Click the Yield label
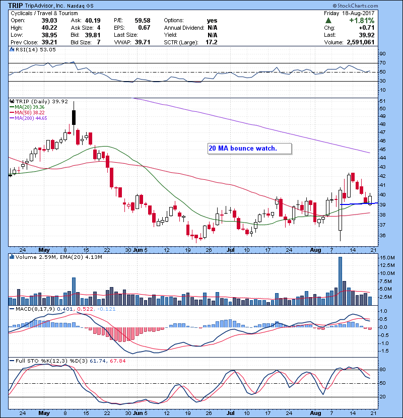The width and height of the screenshot is (403, 418). (170, 35)
